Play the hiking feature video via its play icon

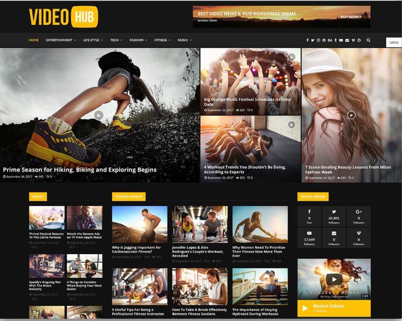point(99,115)
